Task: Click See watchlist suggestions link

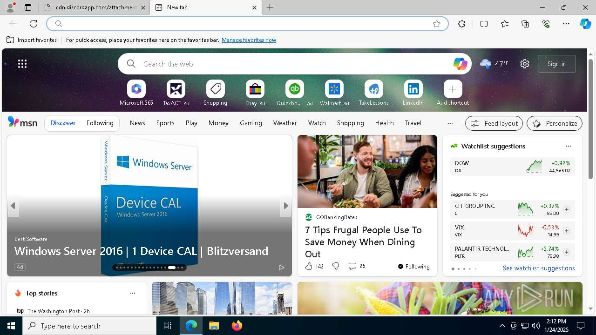Action: 539,268
